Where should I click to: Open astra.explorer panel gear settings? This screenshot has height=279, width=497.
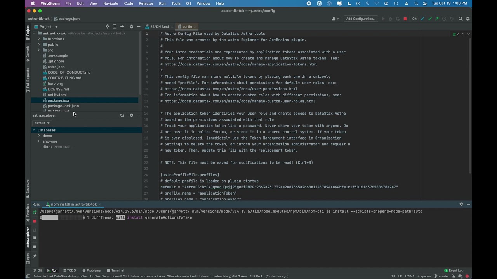[x=131, y=115]
